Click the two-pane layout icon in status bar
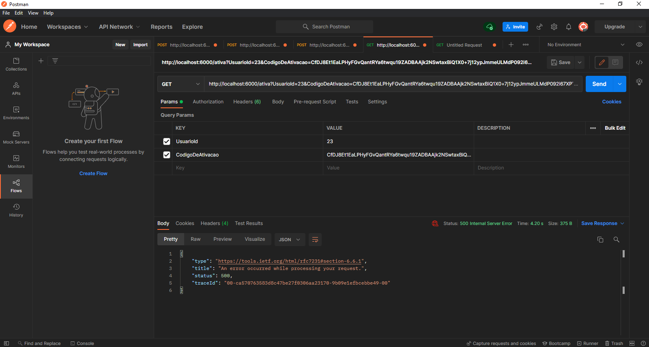 tap(632, 343)
